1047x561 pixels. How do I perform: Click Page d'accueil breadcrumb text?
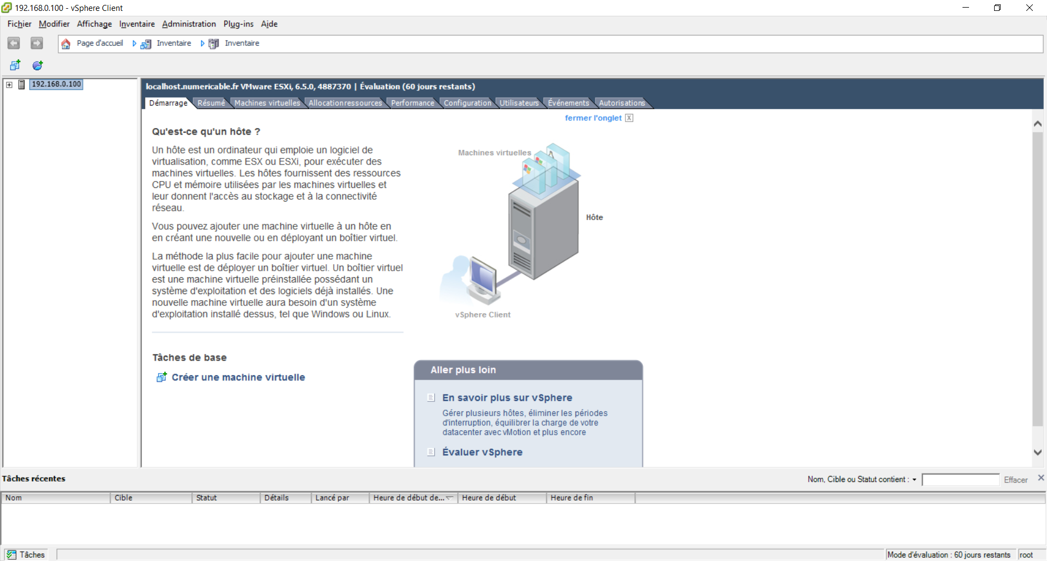click(100, 43)
